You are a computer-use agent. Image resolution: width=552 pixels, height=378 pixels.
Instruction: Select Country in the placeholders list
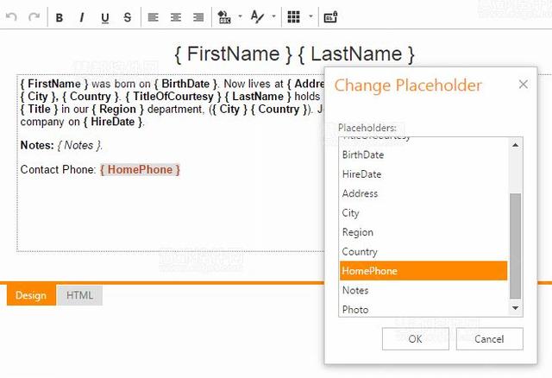(423, 251)
